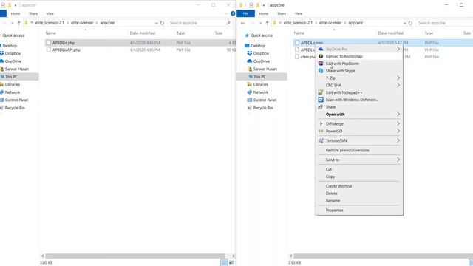Click the horizontal scrollbar in left window

click(135, 256)
